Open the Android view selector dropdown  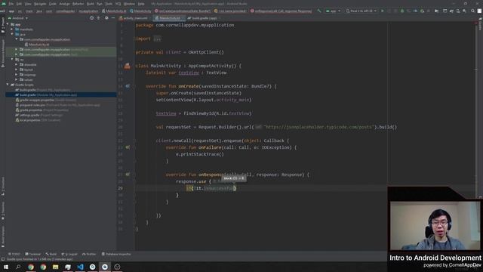(x=19, y=18)
